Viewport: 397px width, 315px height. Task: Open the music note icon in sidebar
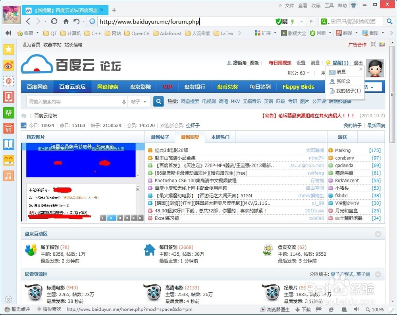9,176
